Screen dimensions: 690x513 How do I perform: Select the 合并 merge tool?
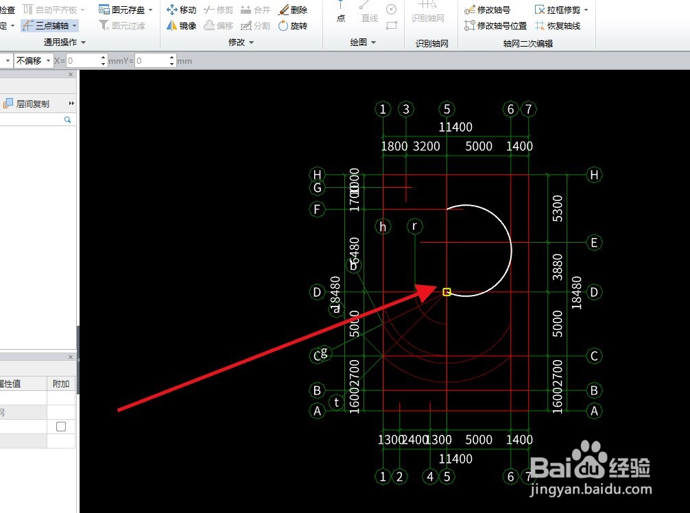[x=255, y=9]
